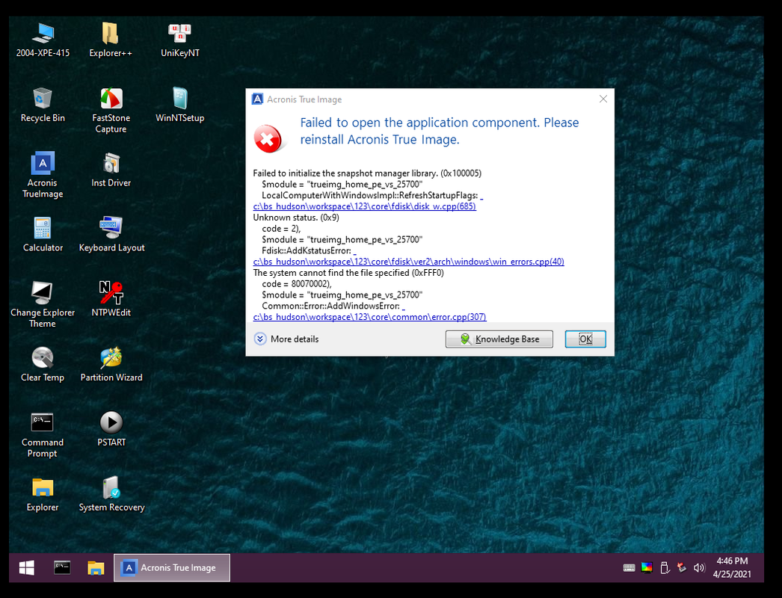Image resolution: width=782 pixels, height=598 pixels.
Task: Open the Recycle Bin
Action: point(43,105)
